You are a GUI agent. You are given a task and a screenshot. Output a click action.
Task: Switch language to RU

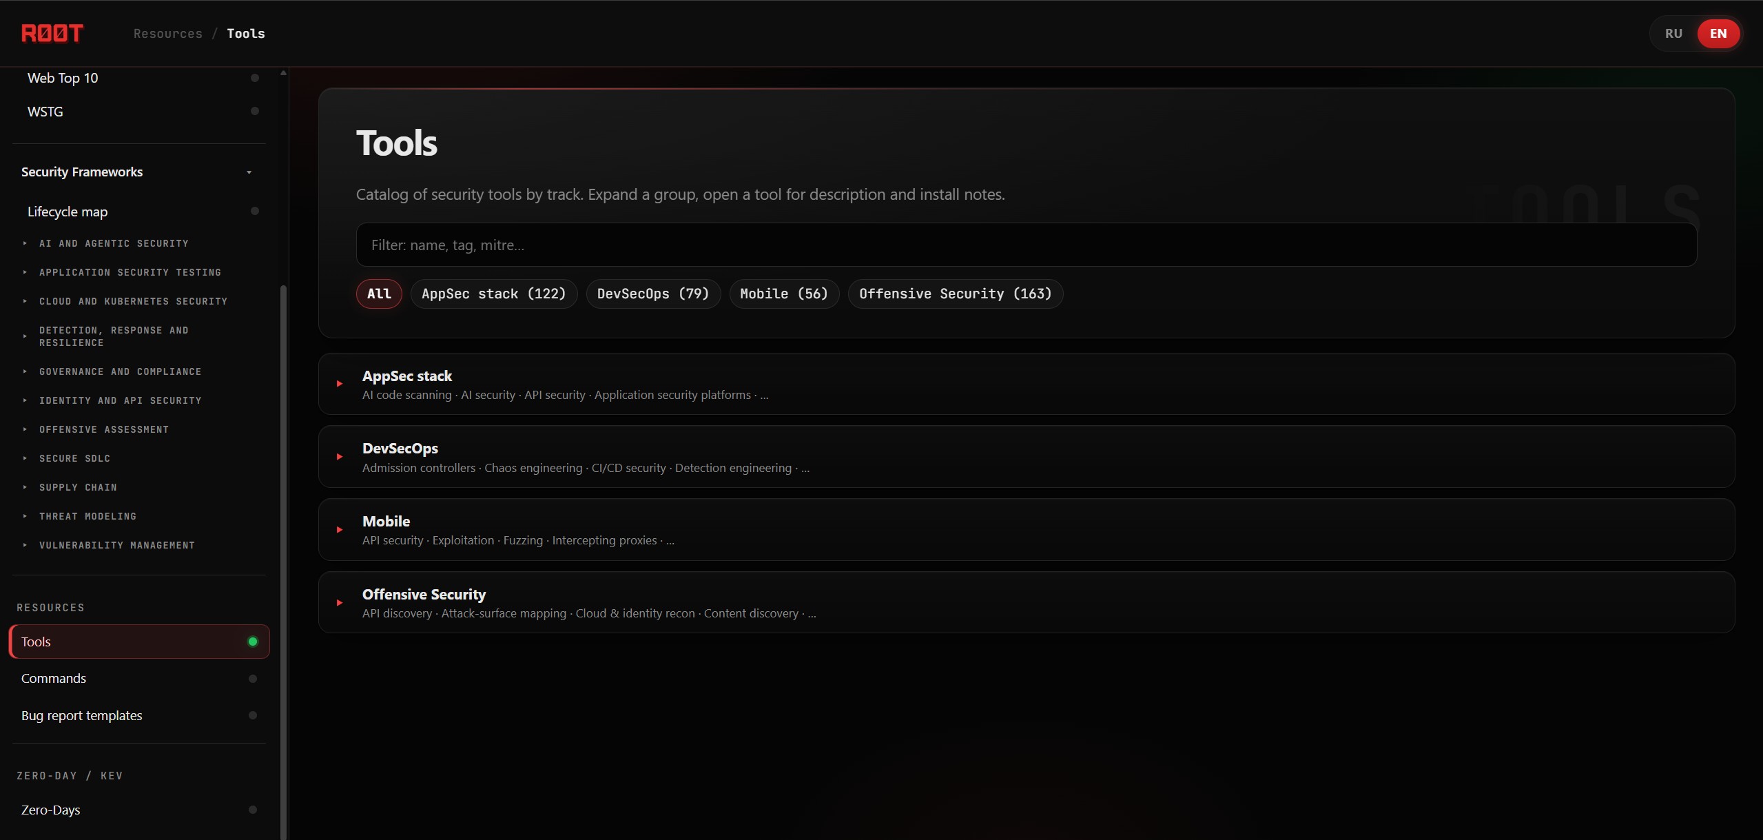pos(1673,34)
